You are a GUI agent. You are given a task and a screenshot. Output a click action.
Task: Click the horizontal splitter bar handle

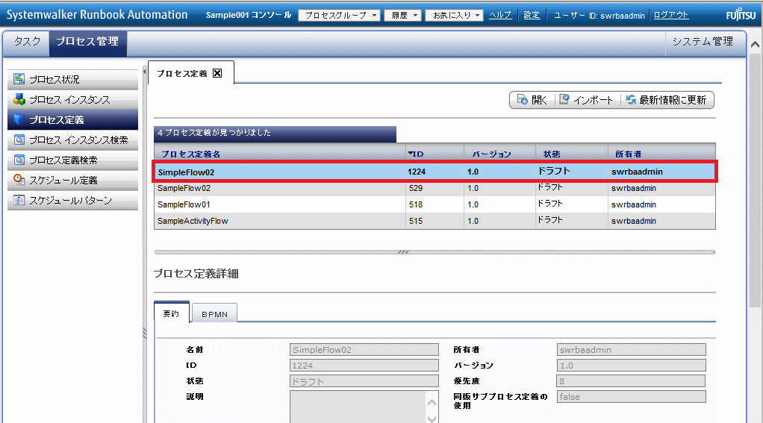pyautogui.click(x=403, y=252)
